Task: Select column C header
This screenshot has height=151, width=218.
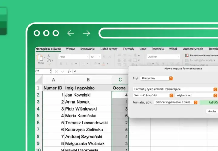Action: pyautogui.click(x=120, y=80)
